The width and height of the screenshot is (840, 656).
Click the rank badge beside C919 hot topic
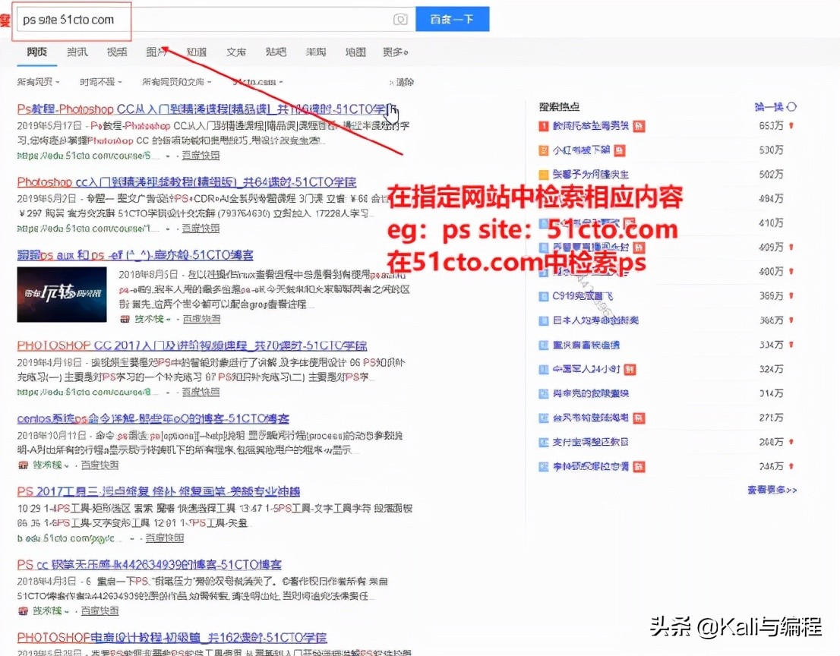pos(543,296)
